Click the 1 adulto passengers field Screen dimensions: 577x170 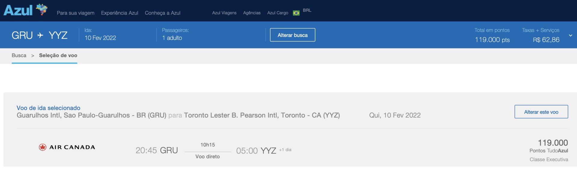(172, 38)
